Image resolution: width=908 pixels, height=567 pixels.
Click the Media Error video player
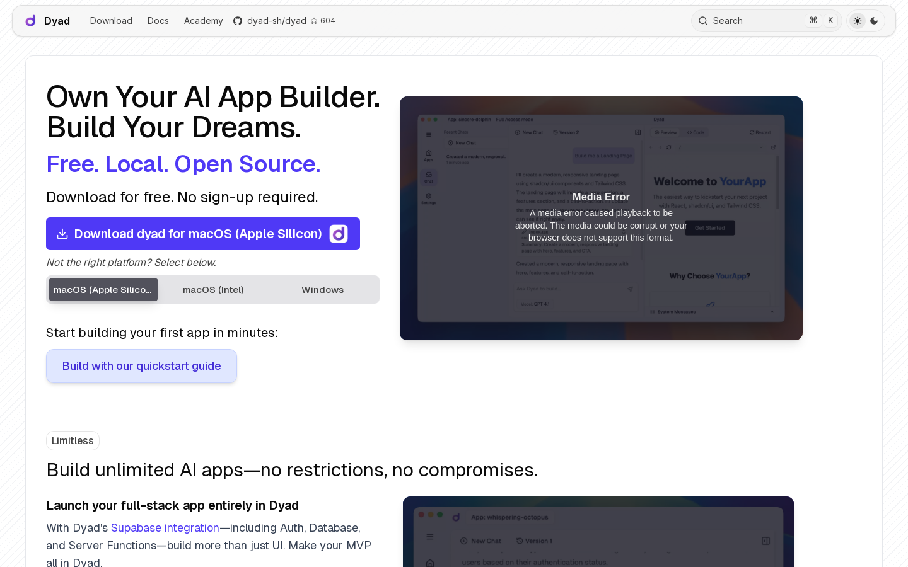pos(601,218)
